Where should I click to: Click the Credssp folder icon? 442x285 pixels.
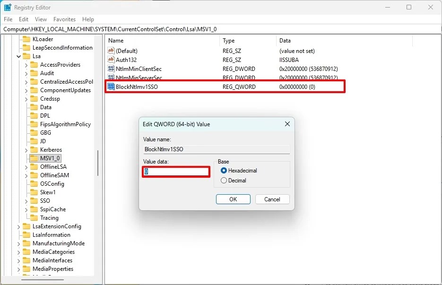coord(34,99)
